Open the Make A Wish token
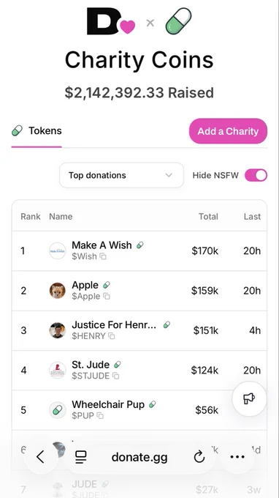Image resolution: width=279 pixels, height=498 pixels. (x=139, y=251)
